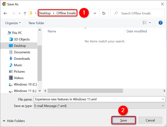Click the change view icon
The width and height of the screenshot is (167, 127).
145,23
